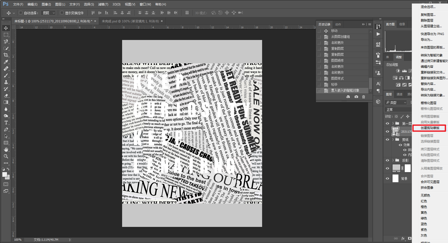This screenshot has height=243, width=448.
Task: Open the layer filter 类型 dropdown
Action: tap(396, 103)
